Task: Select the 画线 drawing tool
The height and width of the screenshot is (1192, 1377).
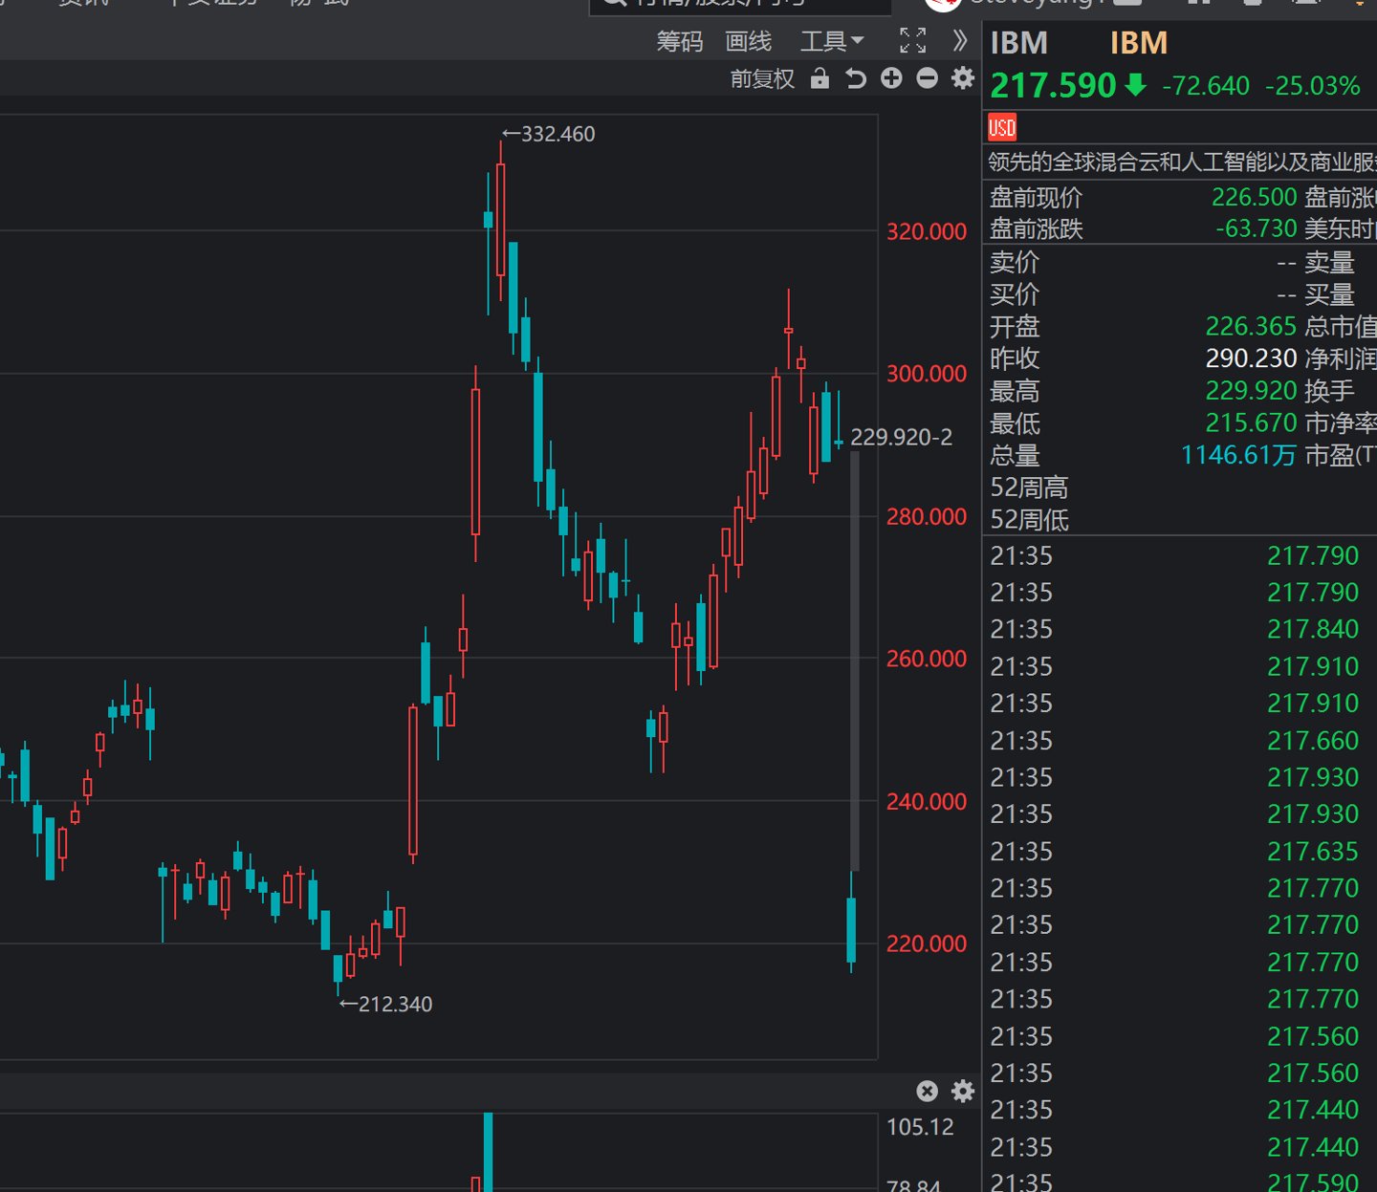Action: pos(748,41)
